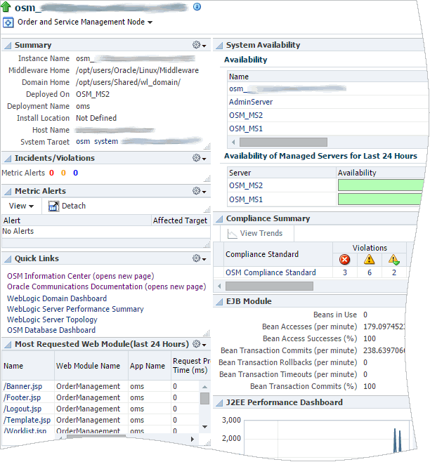Click the View Trends chart icon
This screenshot has width=430, height=462.
coord(232,234)
